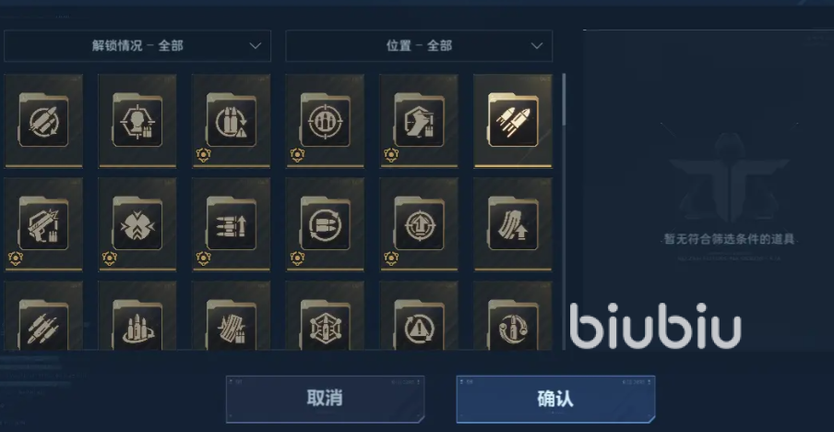The image size is (834, 432).
Task: Open the 解锁情况 - 全部 dropdown
Action: coord(137,46)
